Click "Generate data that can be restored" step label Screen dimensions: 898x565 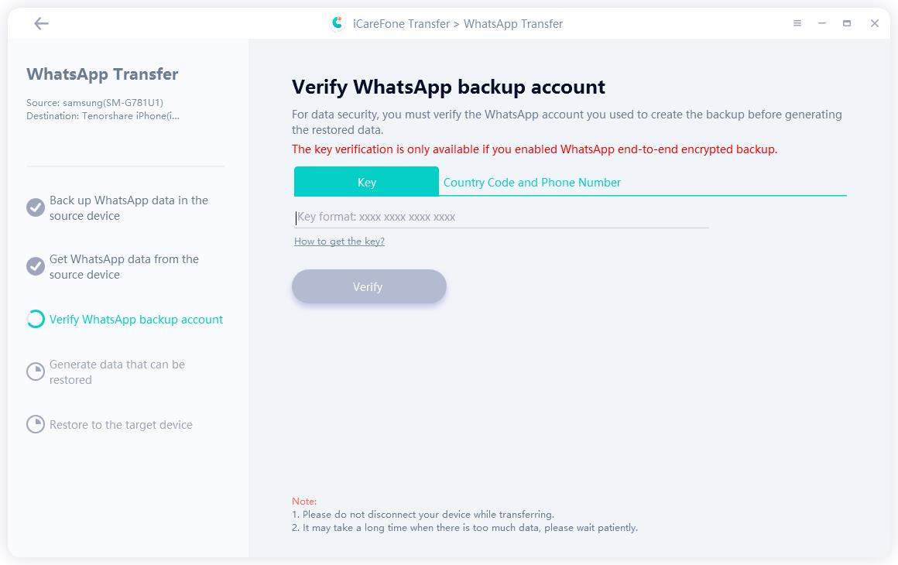click(x=118, y=372)
